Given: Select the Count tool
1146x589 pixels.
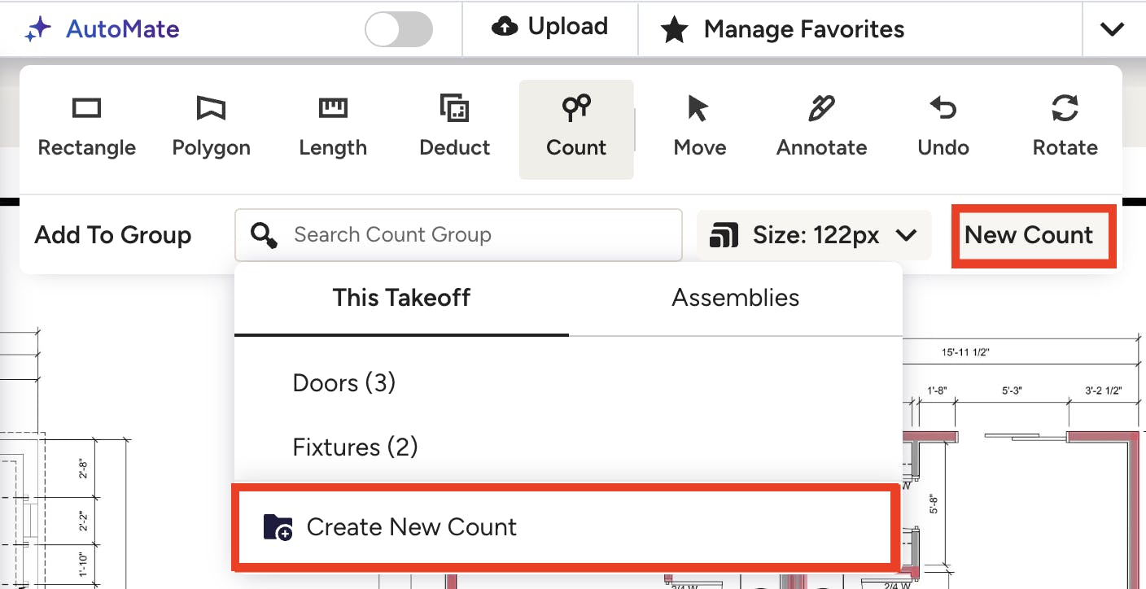Looking at the screenshot, I should (x=576, y=129).
